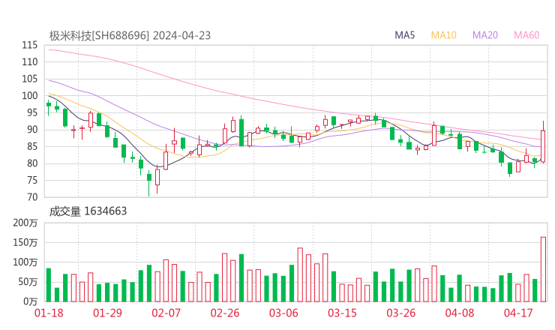This screenshot has height=330, width=555.
Task: Click the 成交量 1634663 volume label
Action: point(88,211)
